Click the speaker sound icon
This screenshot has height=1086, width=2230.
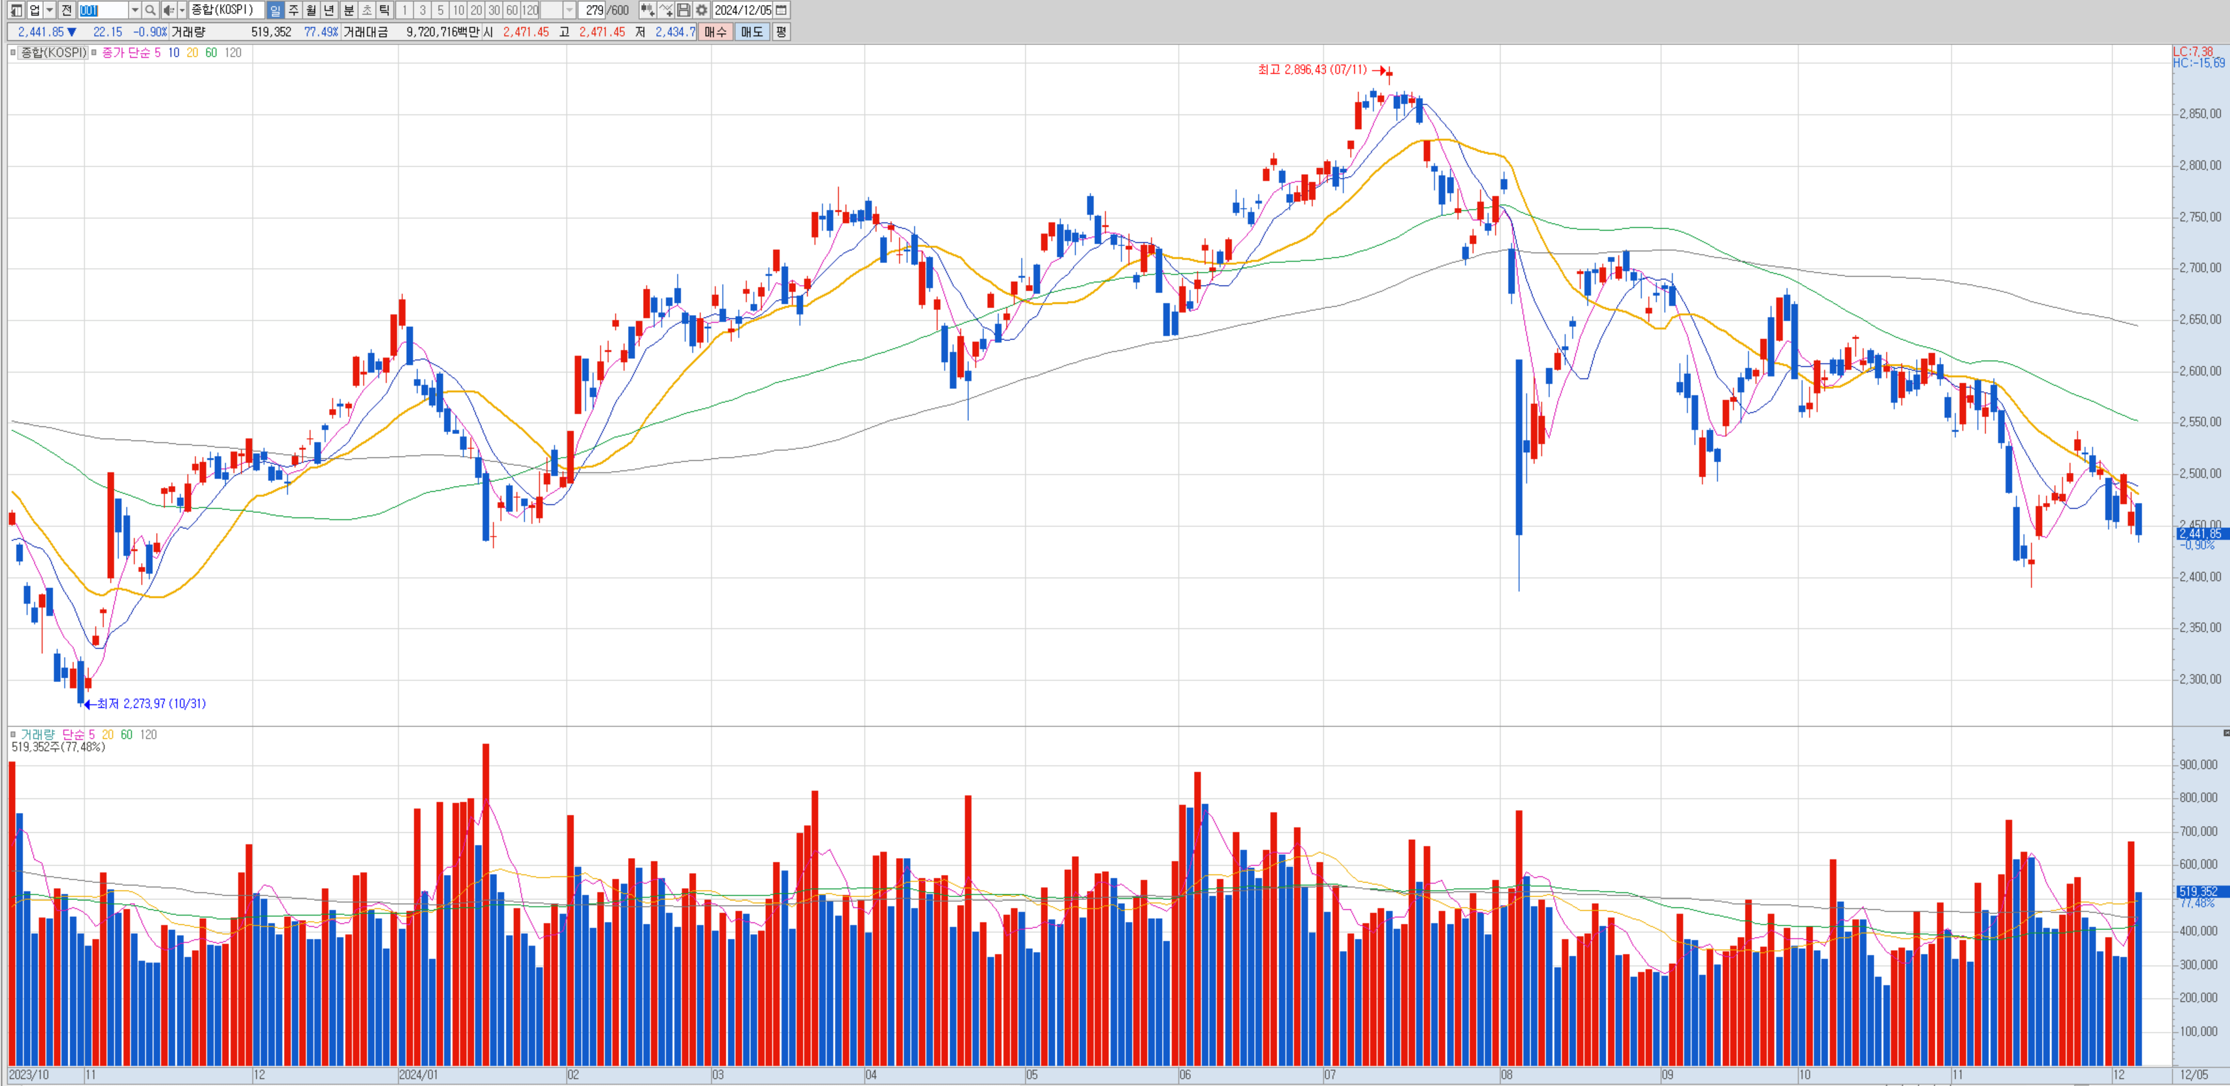tap(169, 11)
